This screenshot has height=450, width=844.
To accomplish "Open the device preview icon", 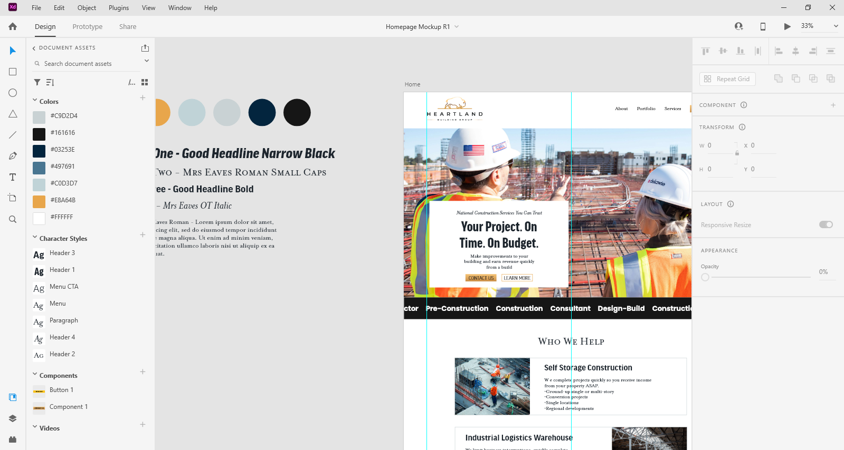I will [763, 26].
